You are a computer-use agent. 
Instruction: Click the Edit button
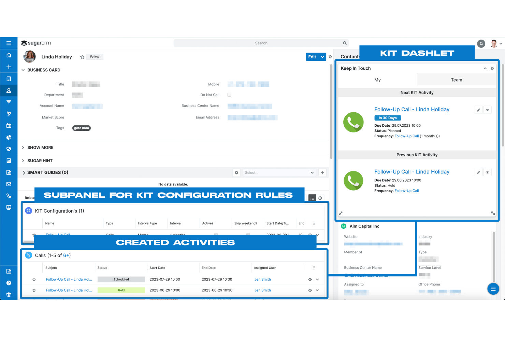312,57
